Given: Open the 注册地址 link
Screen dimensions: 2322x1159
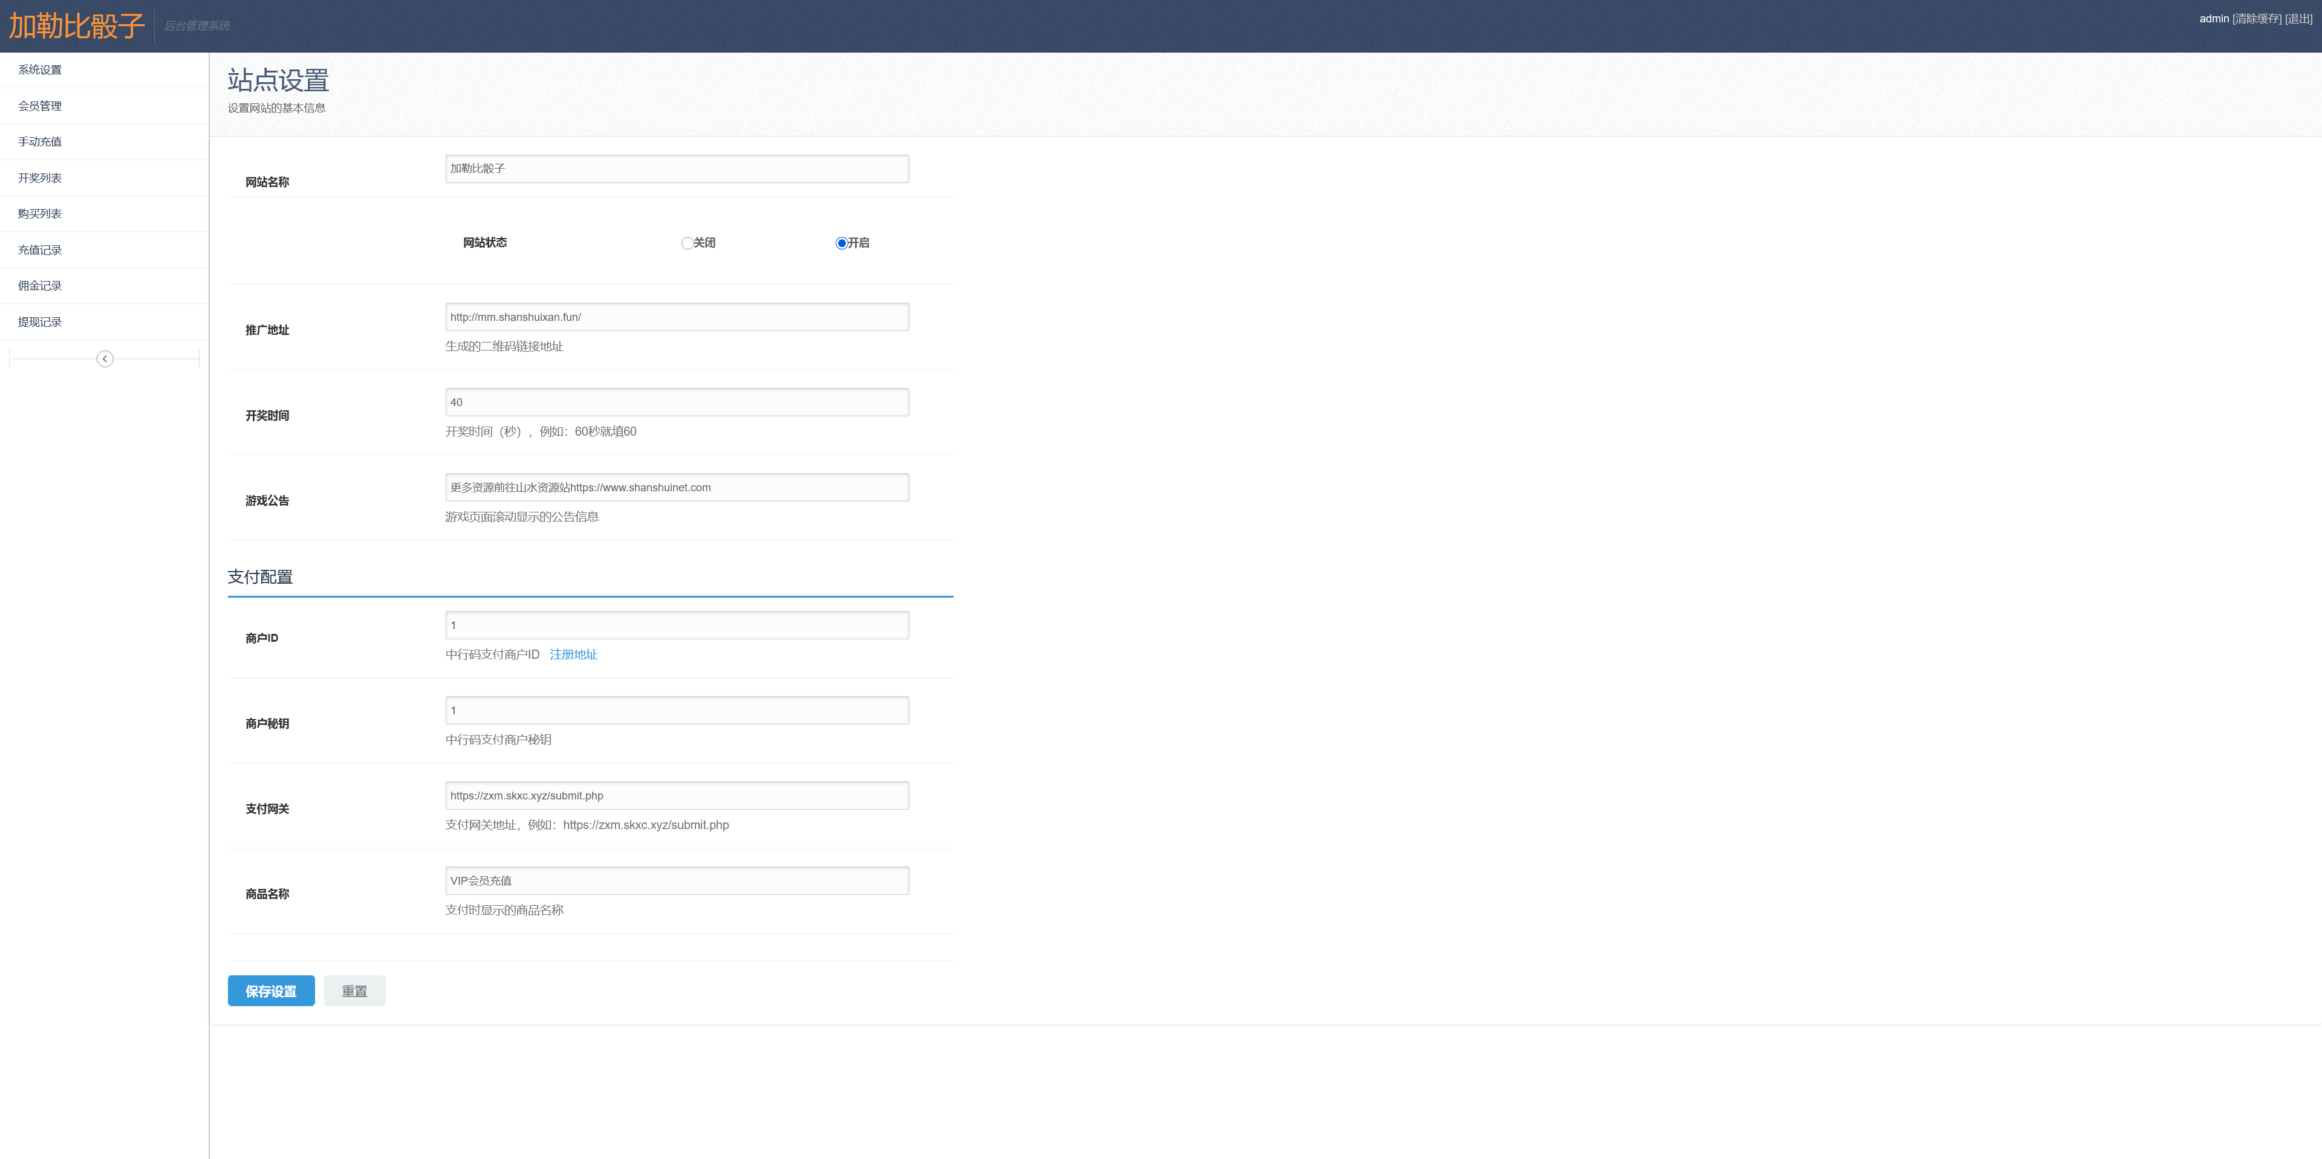Looking at the screenshot, I should (573, 654).
